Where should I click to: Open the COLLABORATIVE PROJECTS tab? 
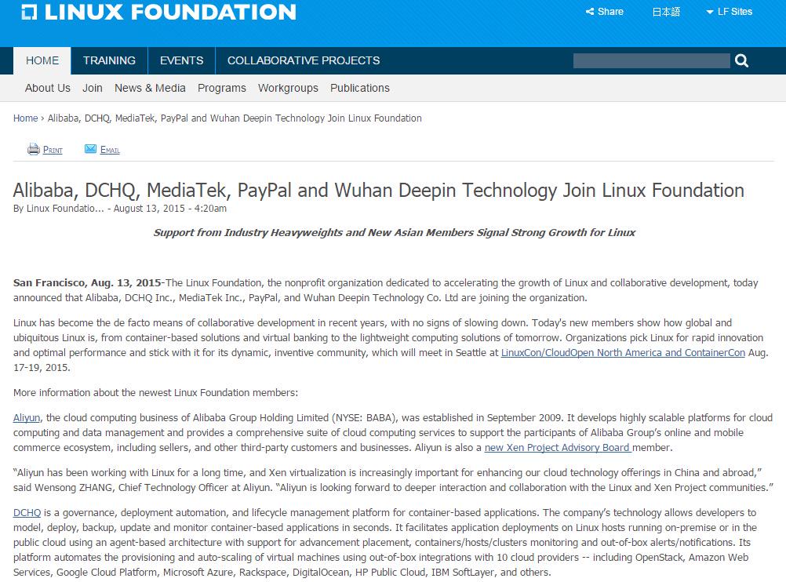[x=304, y=60]
